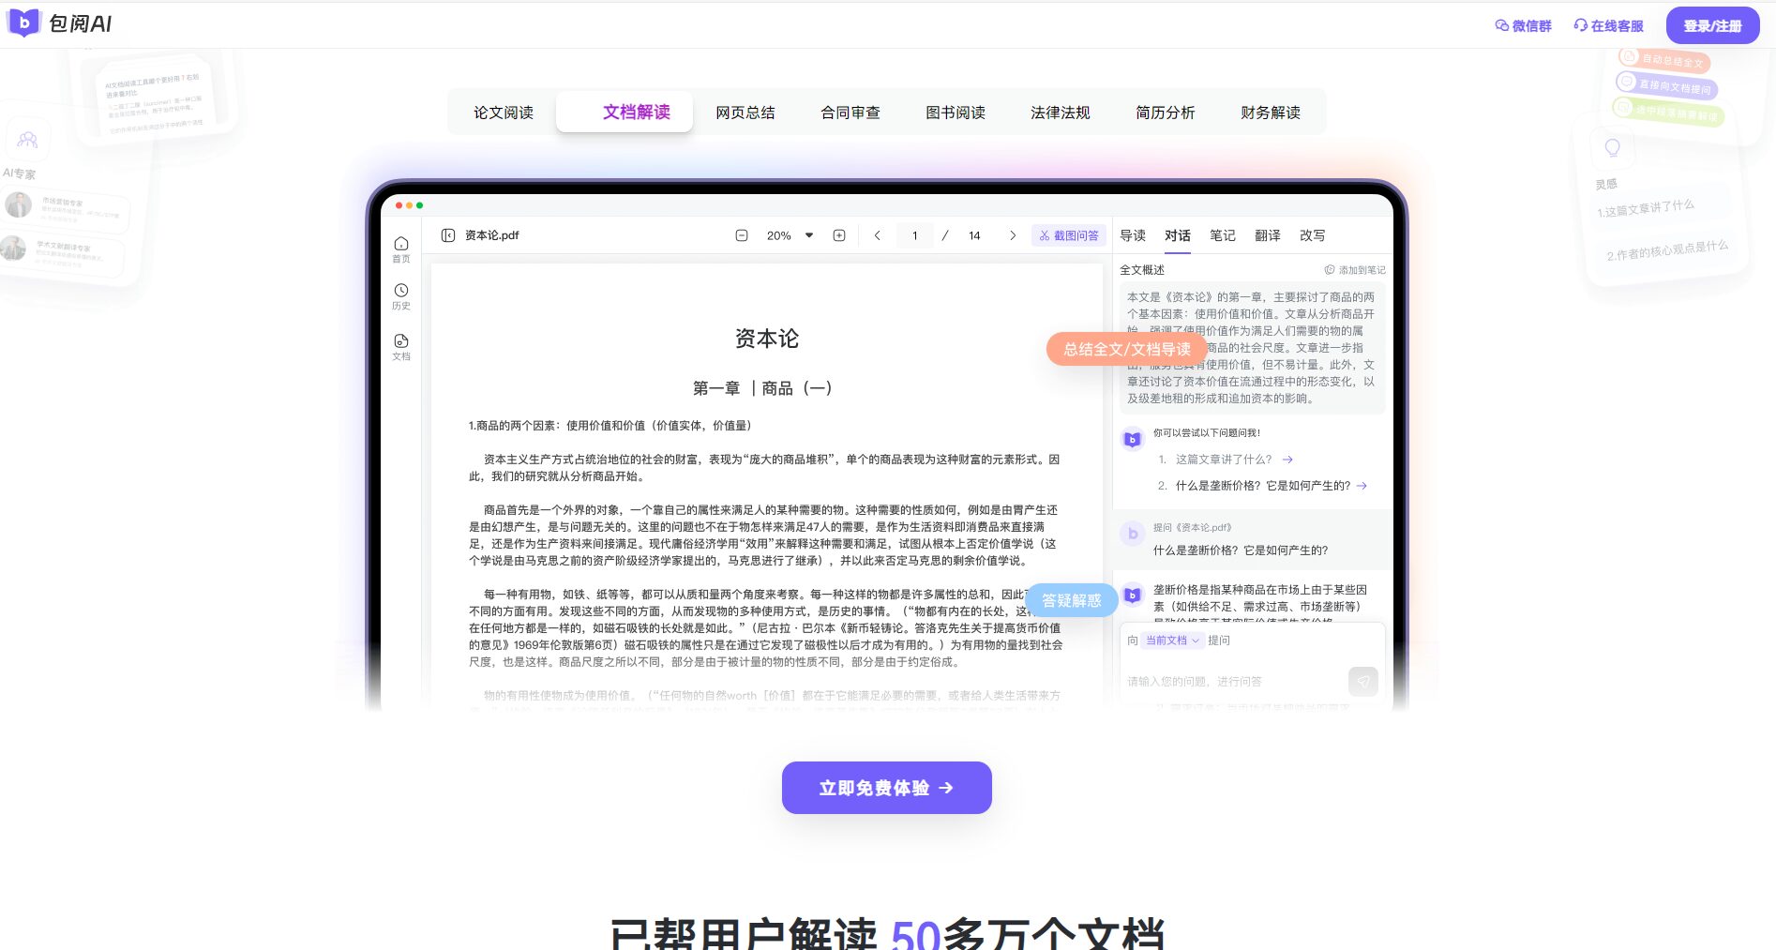Expand the 20% zoom level dropdown
The image size is (1776, 950).
tap(809, 235)
